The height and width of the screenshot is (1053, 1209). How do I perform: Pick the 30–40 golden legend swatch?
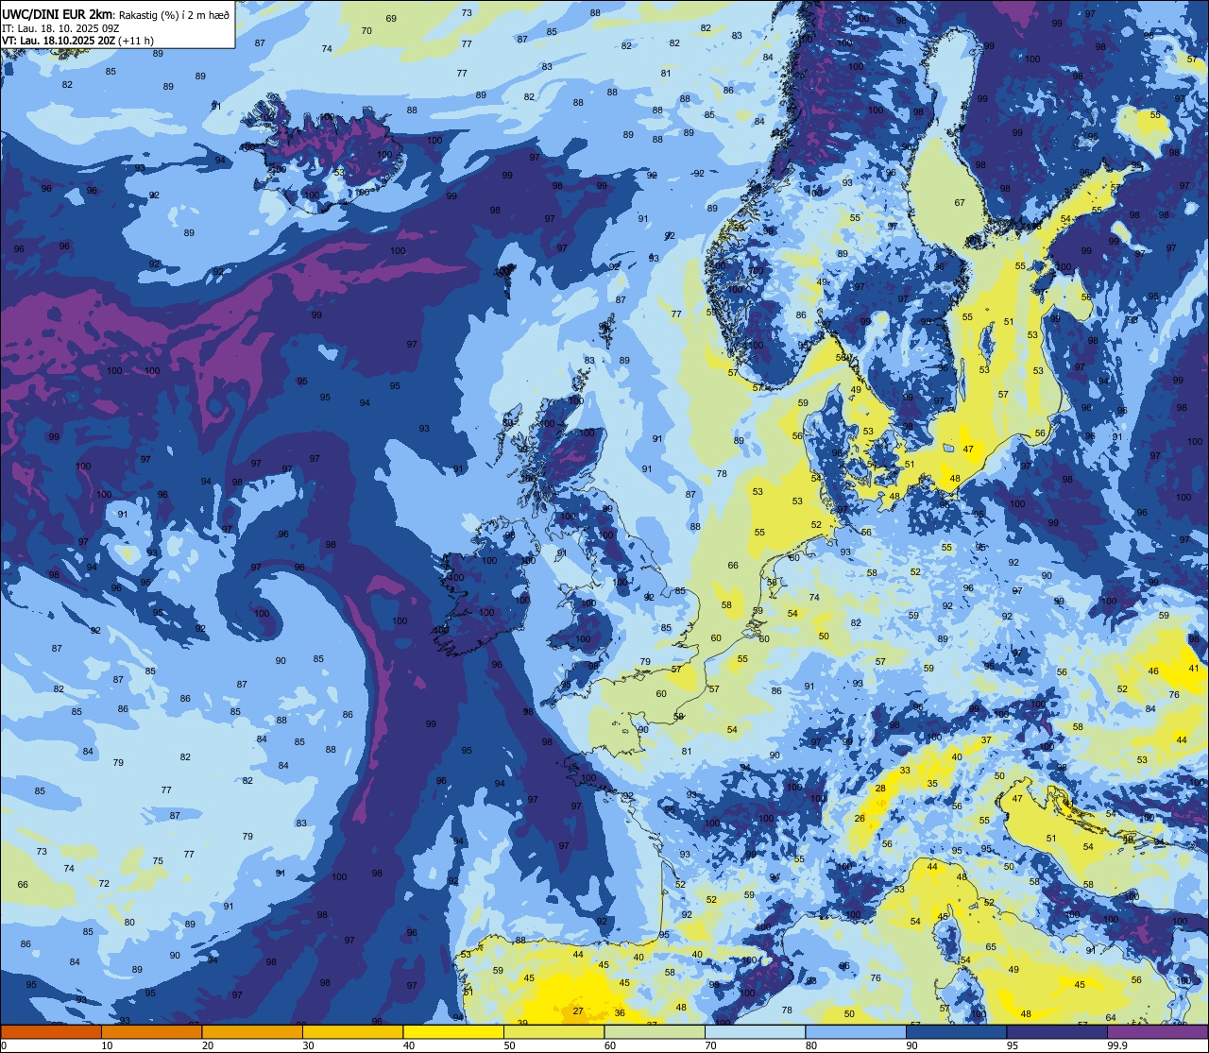pyautogui.click(x=352, y=1031)
